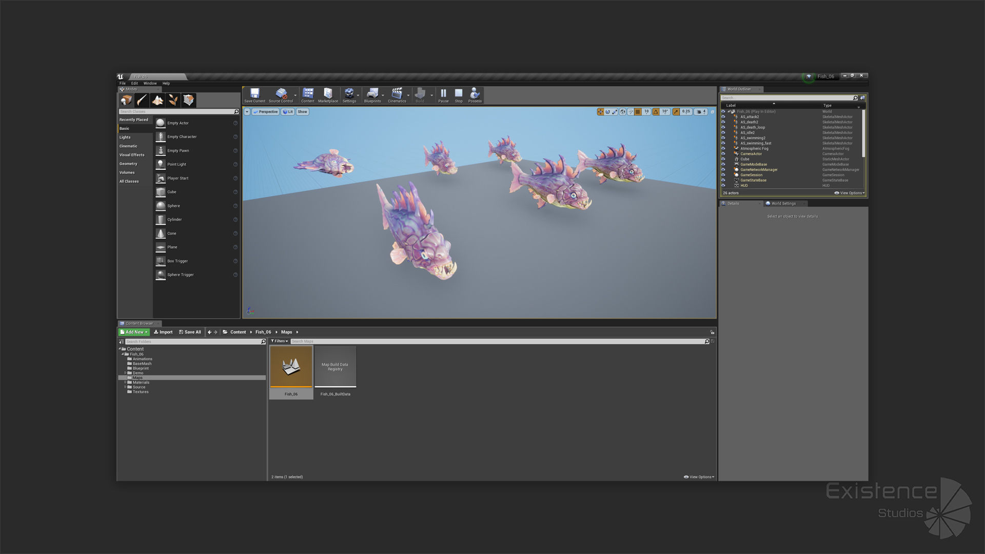985x554 pixels.
Task: Toggle scale snapping in the viewport
Action: click(676, 112)
